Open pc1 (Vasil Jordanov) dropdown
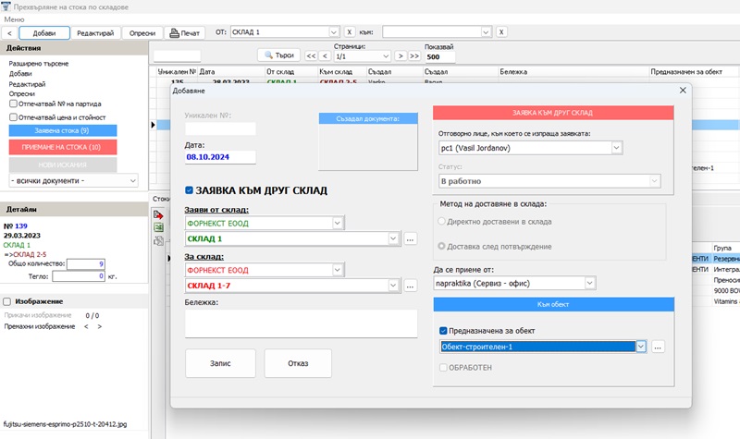Screen dimensions: 740x439 [x=616, y=148]
